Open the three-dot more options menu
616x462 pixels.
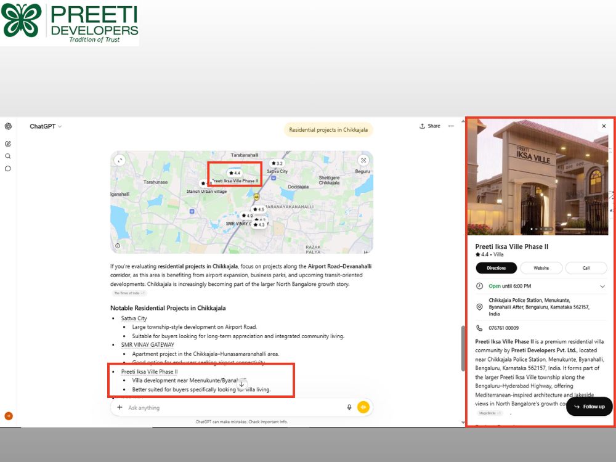[x=451, y=126]
